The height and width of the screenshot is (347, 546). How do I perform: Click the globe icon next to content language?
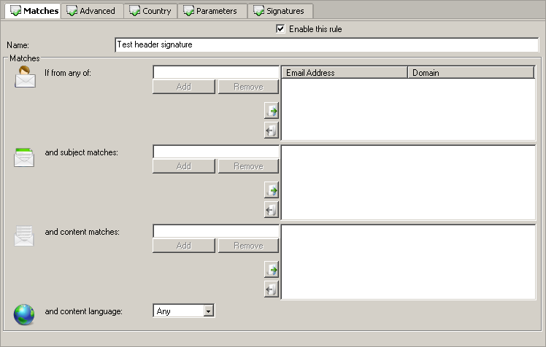[24, 313]
